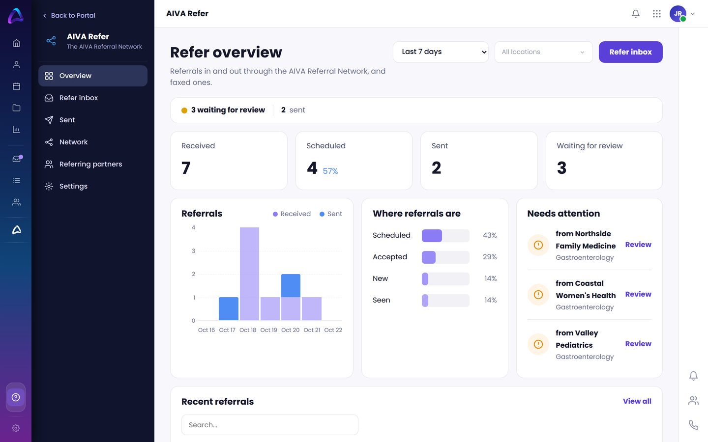Open the team group icon in the left rail

16,202
